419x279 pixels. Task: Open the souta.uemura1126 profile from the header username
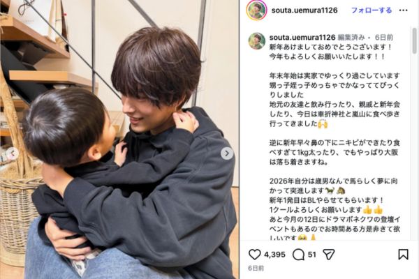pos(304,10)
